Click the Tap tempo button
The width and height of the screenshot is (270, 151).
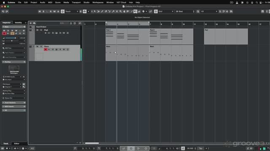pyautogui.click(x=201, y=148)
